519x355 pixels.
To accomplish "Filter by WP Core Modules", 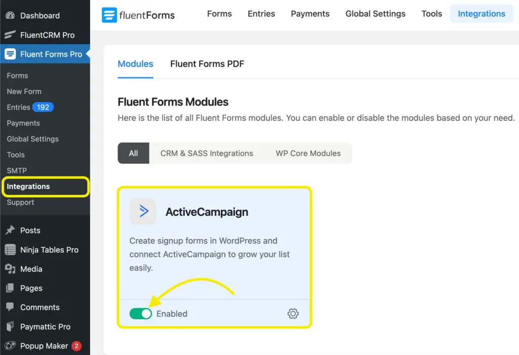I will [x=308, y=153].
